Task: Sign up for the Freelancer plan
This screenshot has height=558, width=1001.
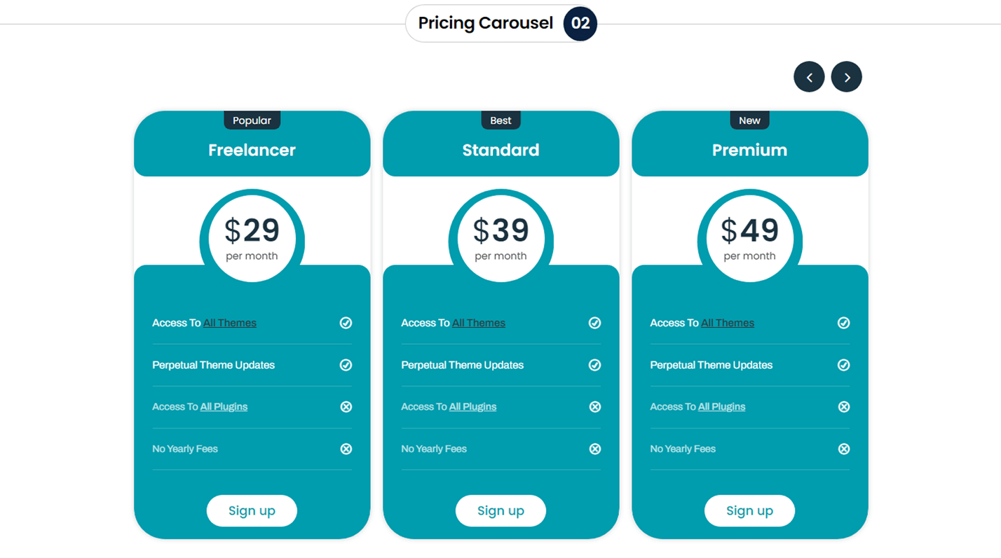Action: coord(252,510)
